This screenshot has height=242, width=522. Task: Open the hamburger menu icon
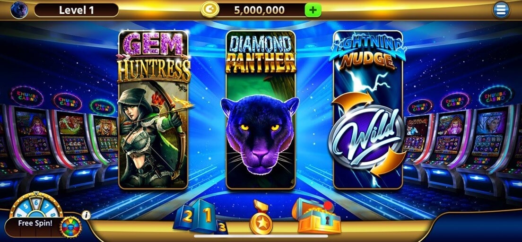coord(501,10)
